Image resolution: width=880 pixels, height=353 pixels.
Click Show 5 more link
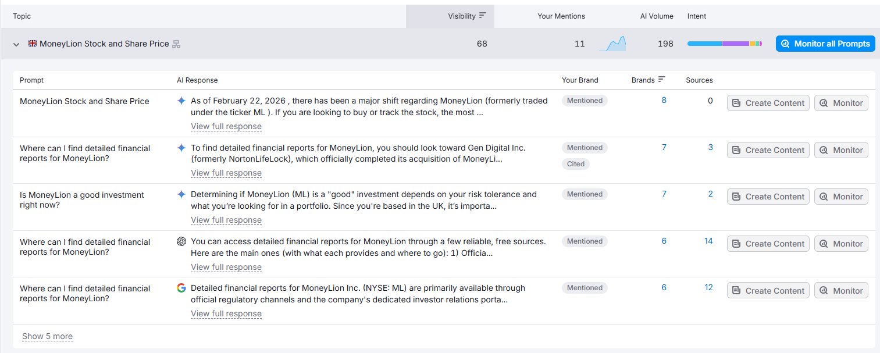click(x=47, y=336)
